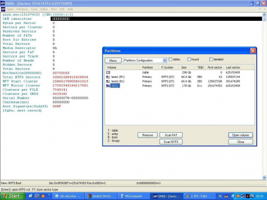Select the lacie1 (M:) volume icon
Screen dimensions: 267x200
pyautogui.click(x=108, y=77)
